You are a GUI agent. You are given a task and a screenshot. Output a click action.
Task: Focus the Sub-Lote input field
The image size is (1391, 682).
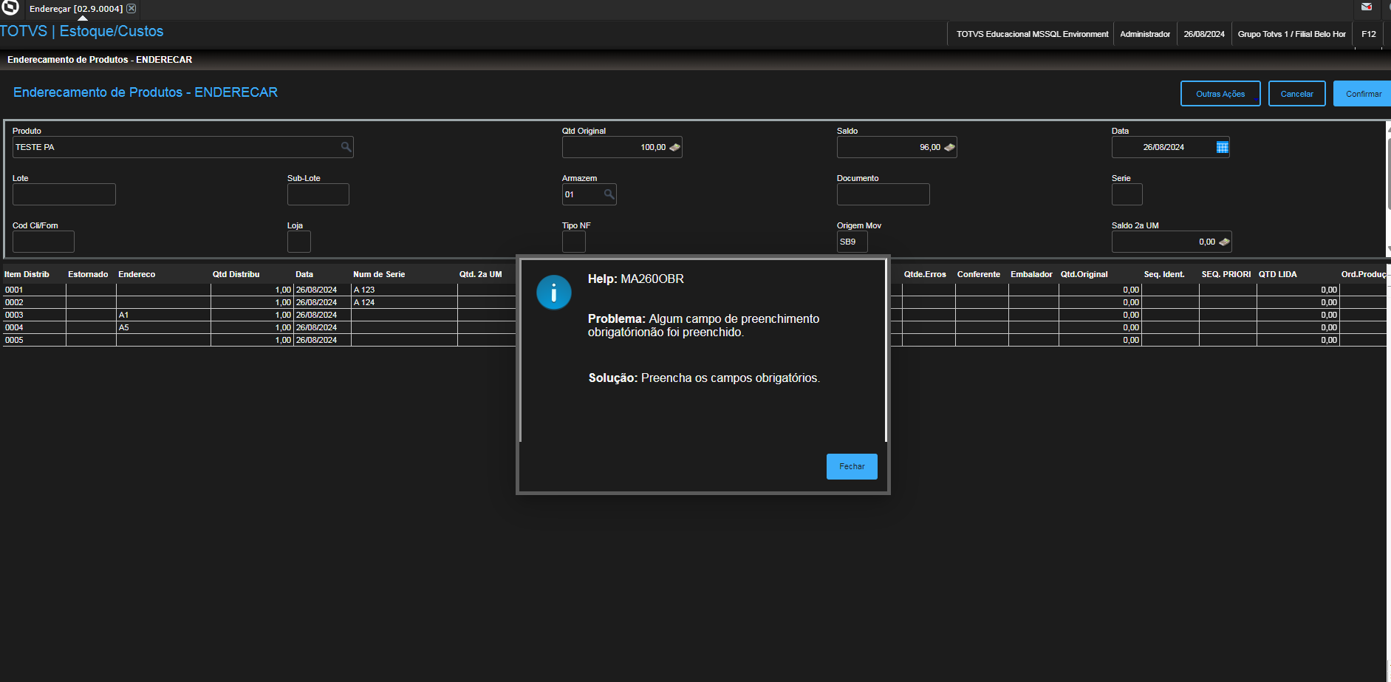coord(318,194)
